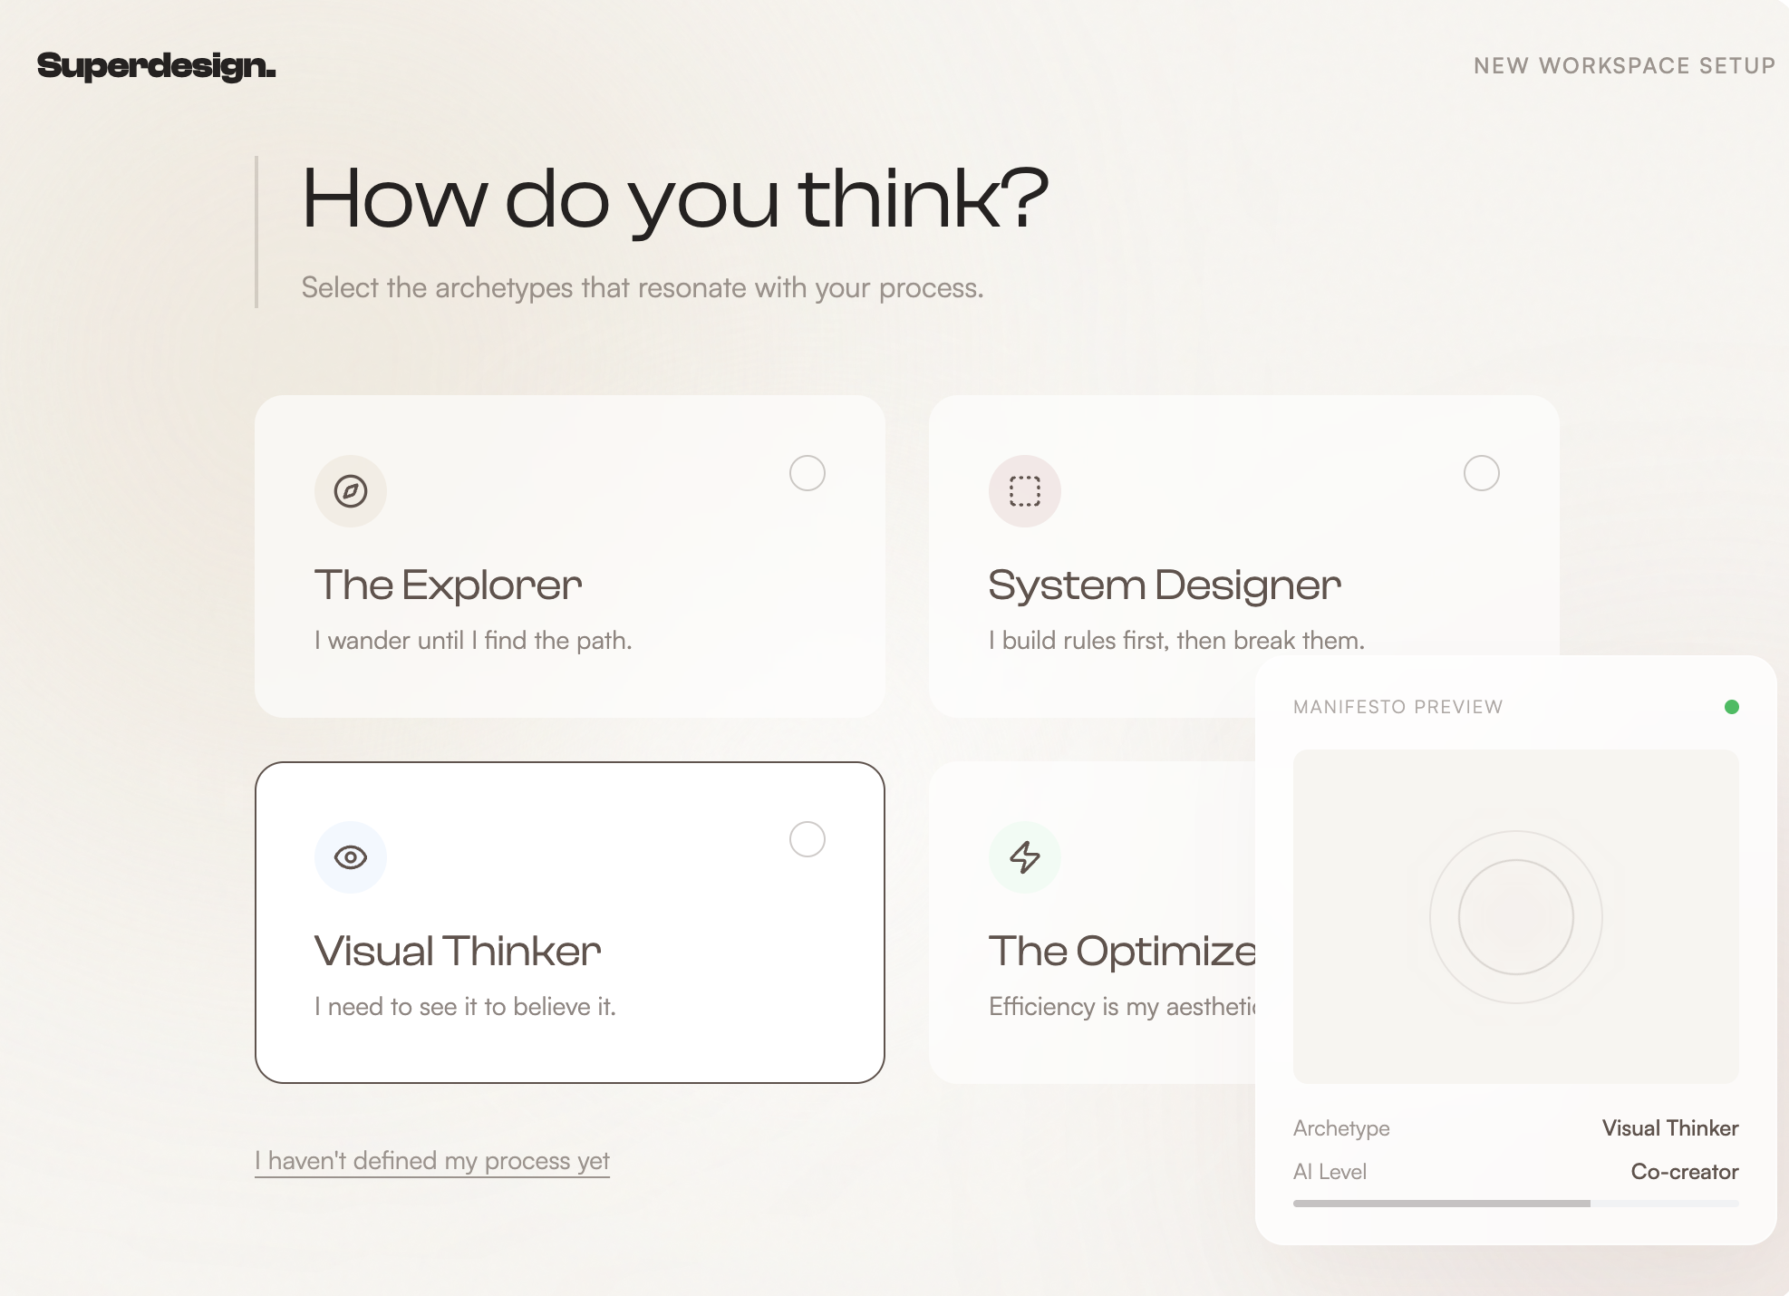Click the AI Level progress slider
The image size is (1789, 1296).
(1516, 1204)
